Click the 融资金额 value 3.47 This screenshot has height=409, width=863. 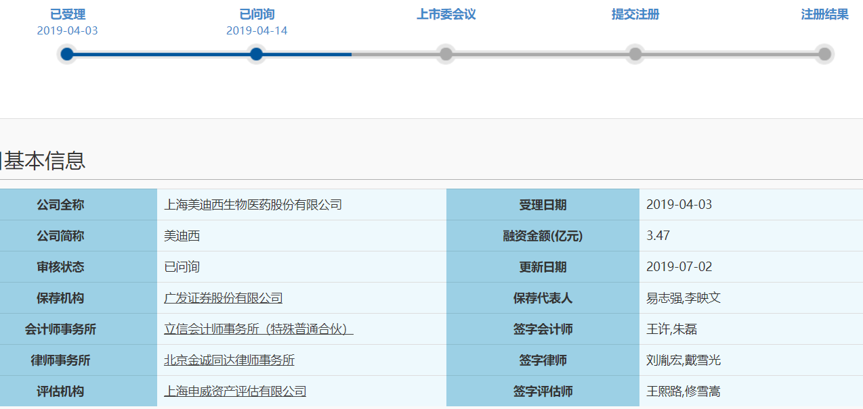(x=658, y=236)
